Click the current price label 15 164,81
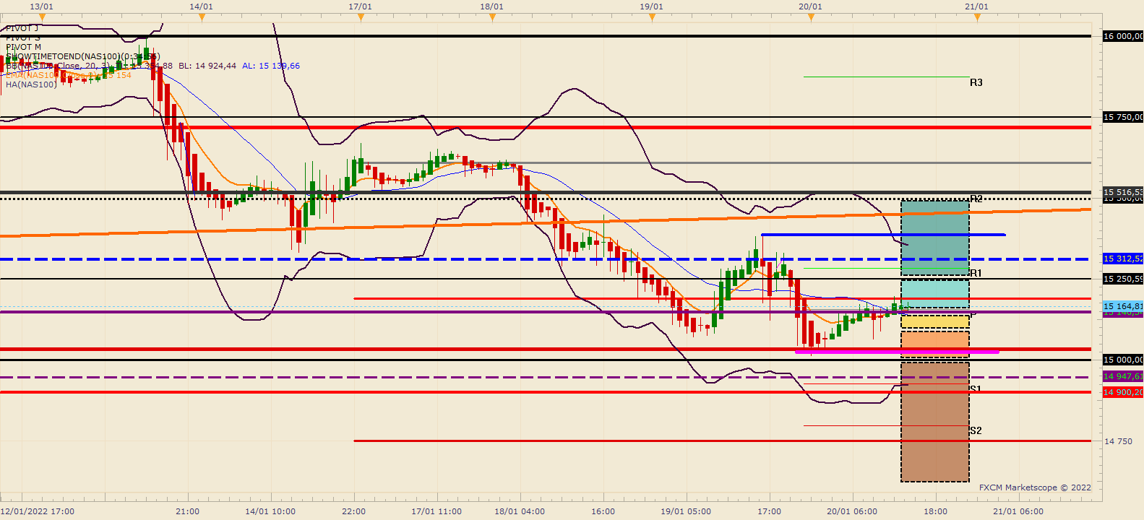 (x=1123, y=306)
